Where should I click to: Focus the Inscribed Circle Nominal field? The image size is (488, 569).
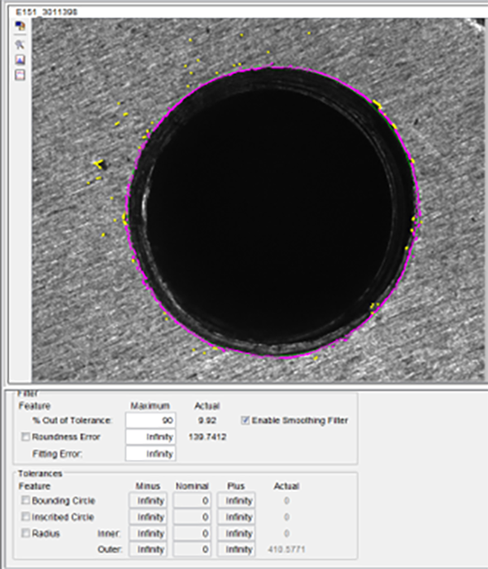(193, 517)
